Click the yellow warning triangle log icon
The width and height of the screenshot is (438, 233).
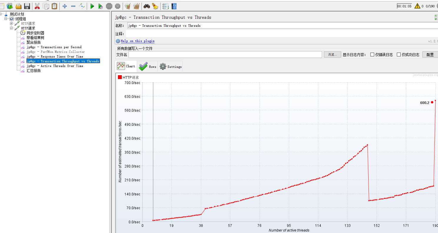[417, 6]
